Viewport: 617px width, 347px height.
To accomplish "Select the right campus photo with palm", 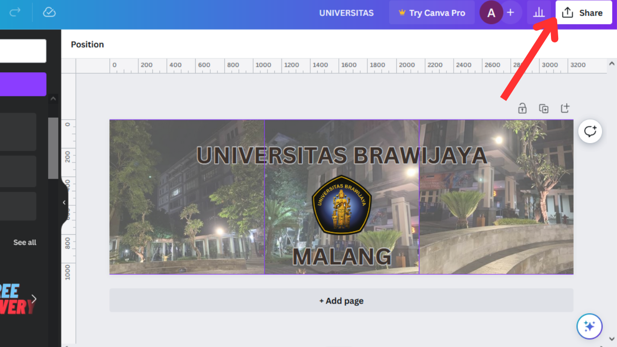I will coord(496,197).
